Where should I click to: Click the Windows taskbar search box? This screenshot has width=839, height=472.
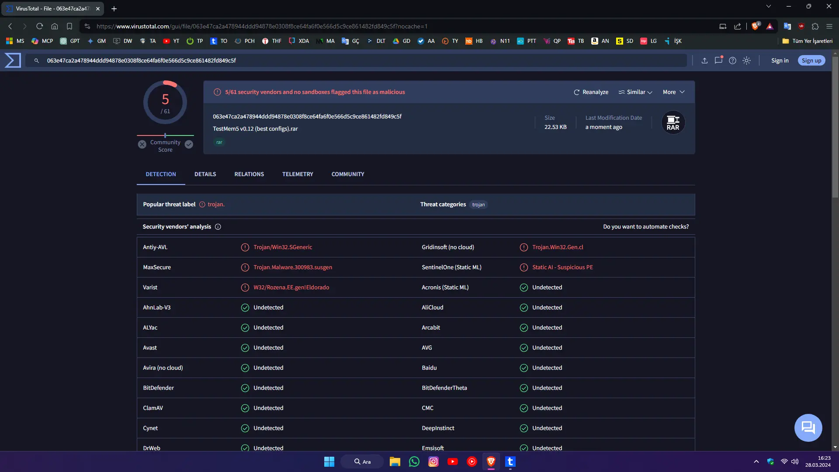362,462
